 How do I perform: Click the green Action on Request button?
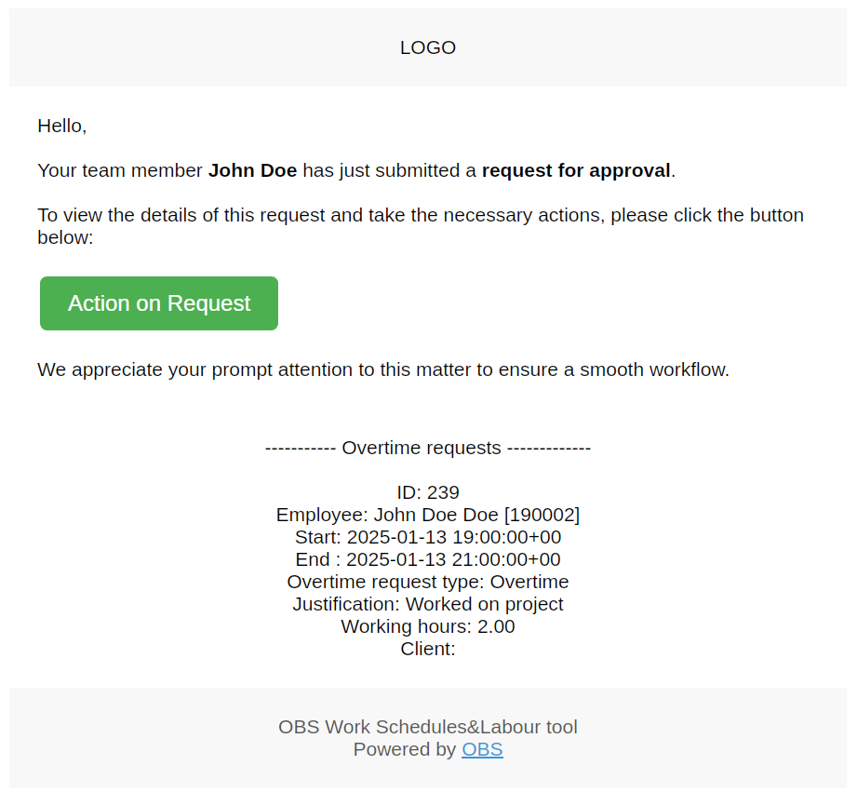pos(159,303)
